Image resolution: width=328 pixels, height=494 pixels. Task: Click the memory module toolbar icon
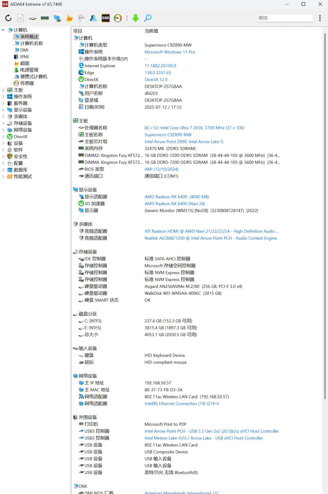[45, 18]
